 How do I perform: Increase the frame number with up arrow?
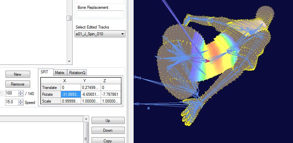[x=21, y=92]
